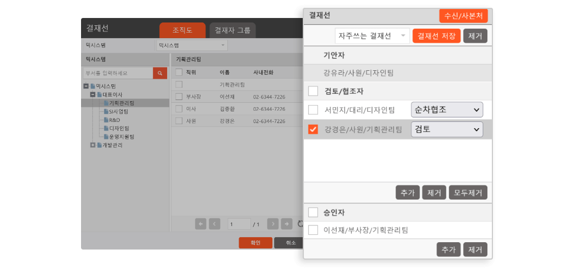Click the 직위 column header
This screenshot has width=574, height=272.
point(191,72)
